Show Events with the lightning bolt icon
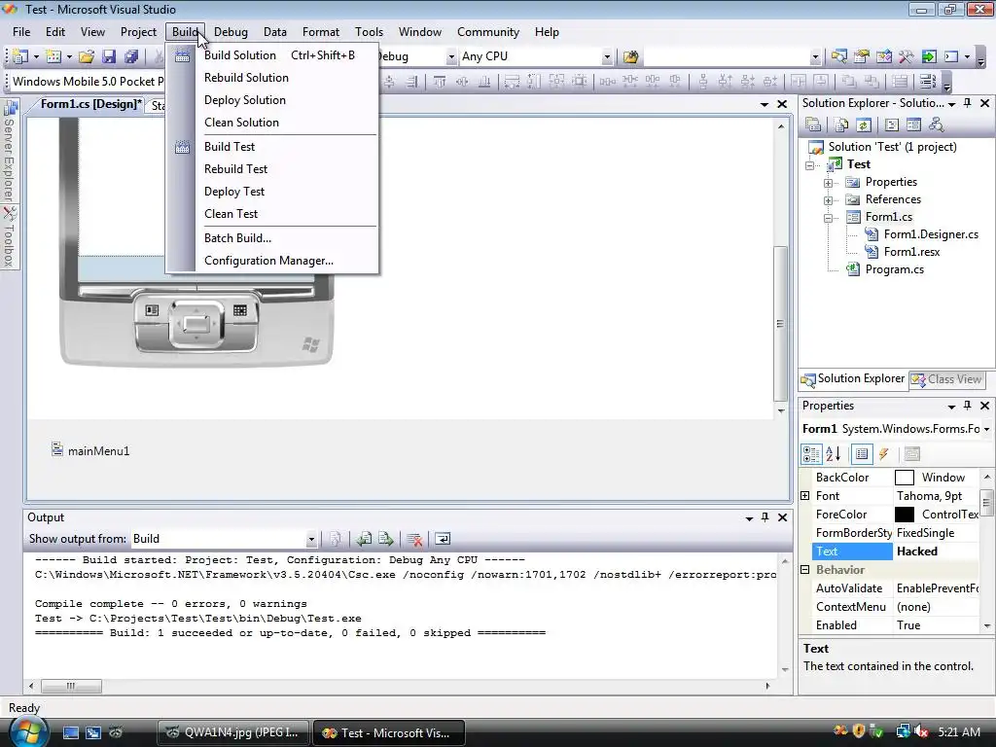Image resolution: width=996 pixels, height=747 pixels. pyautogui.click(x=883, y=453)
